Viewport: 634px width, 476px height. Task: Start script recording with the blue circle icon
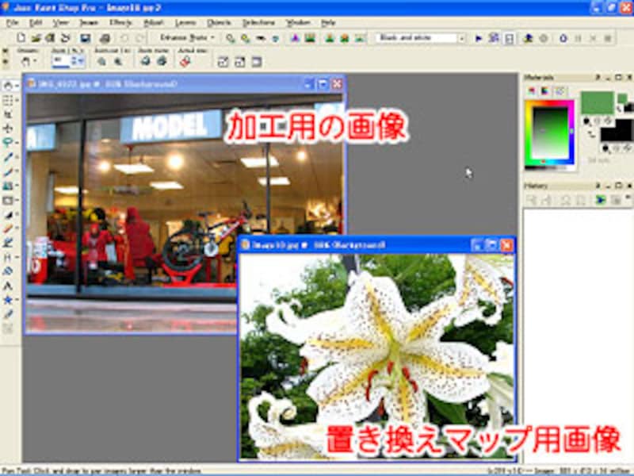coord(563,38)
